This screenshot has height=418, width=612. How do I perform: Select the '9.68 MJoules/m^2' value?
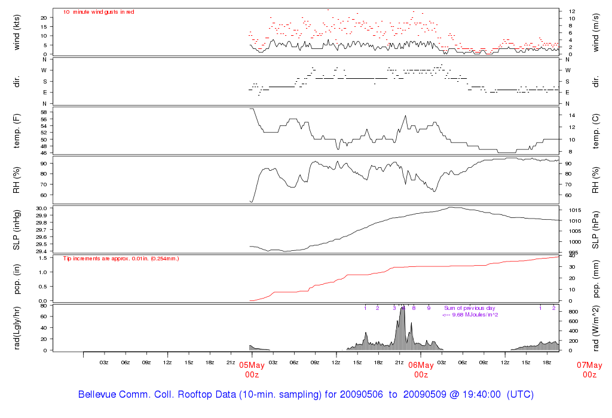pyautogui.click(x=475, y=315)
